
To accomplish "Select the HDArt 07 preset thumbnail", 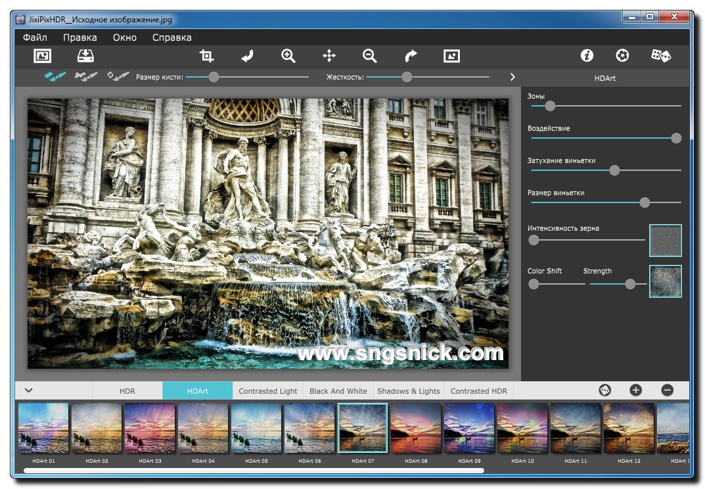I will coord(363,428).
